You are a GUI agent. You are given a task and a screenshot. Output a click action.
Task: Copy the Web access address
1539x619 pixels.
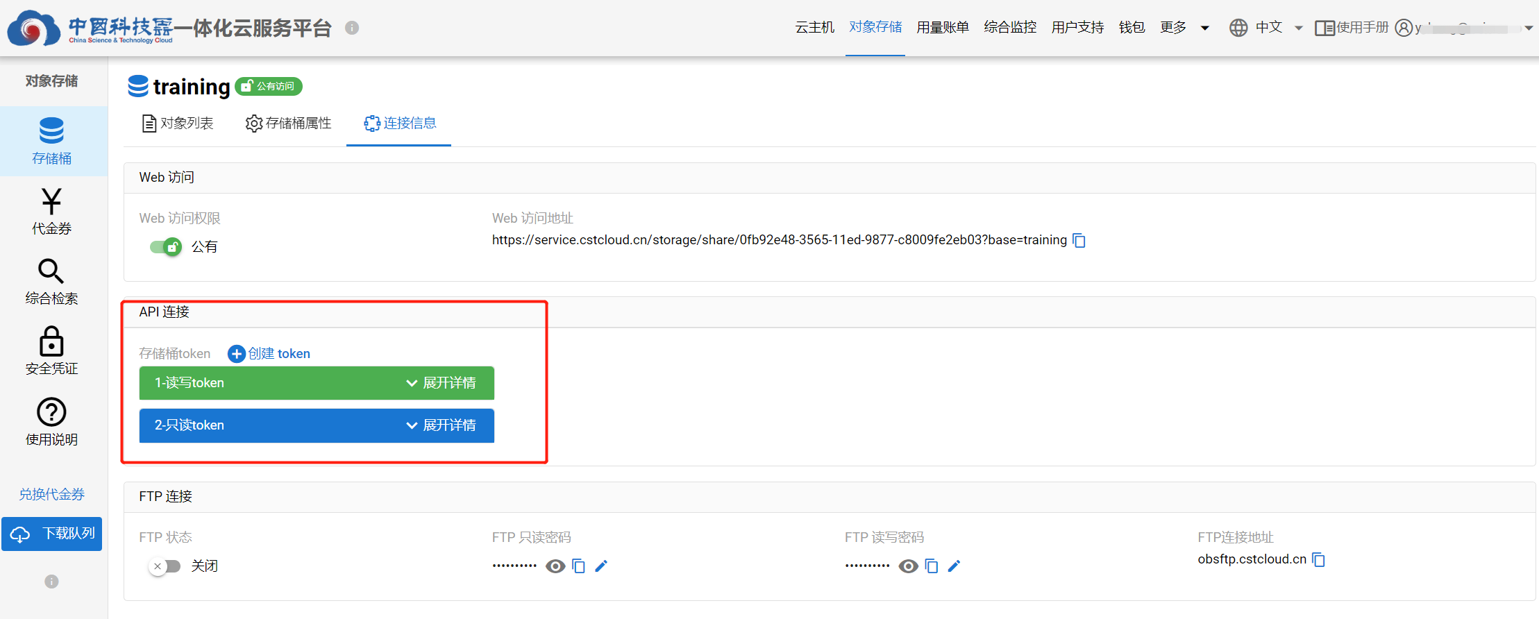(1079, 240)
